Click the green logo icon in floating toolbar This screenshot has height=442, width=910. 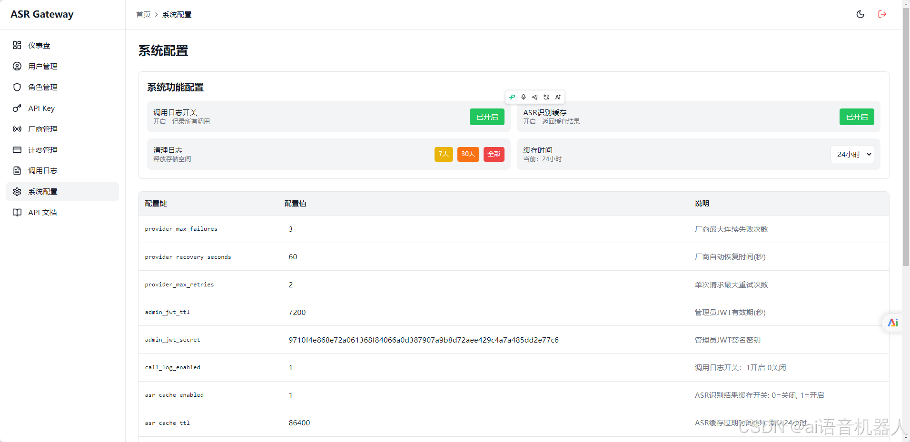(x=512, y=97)
